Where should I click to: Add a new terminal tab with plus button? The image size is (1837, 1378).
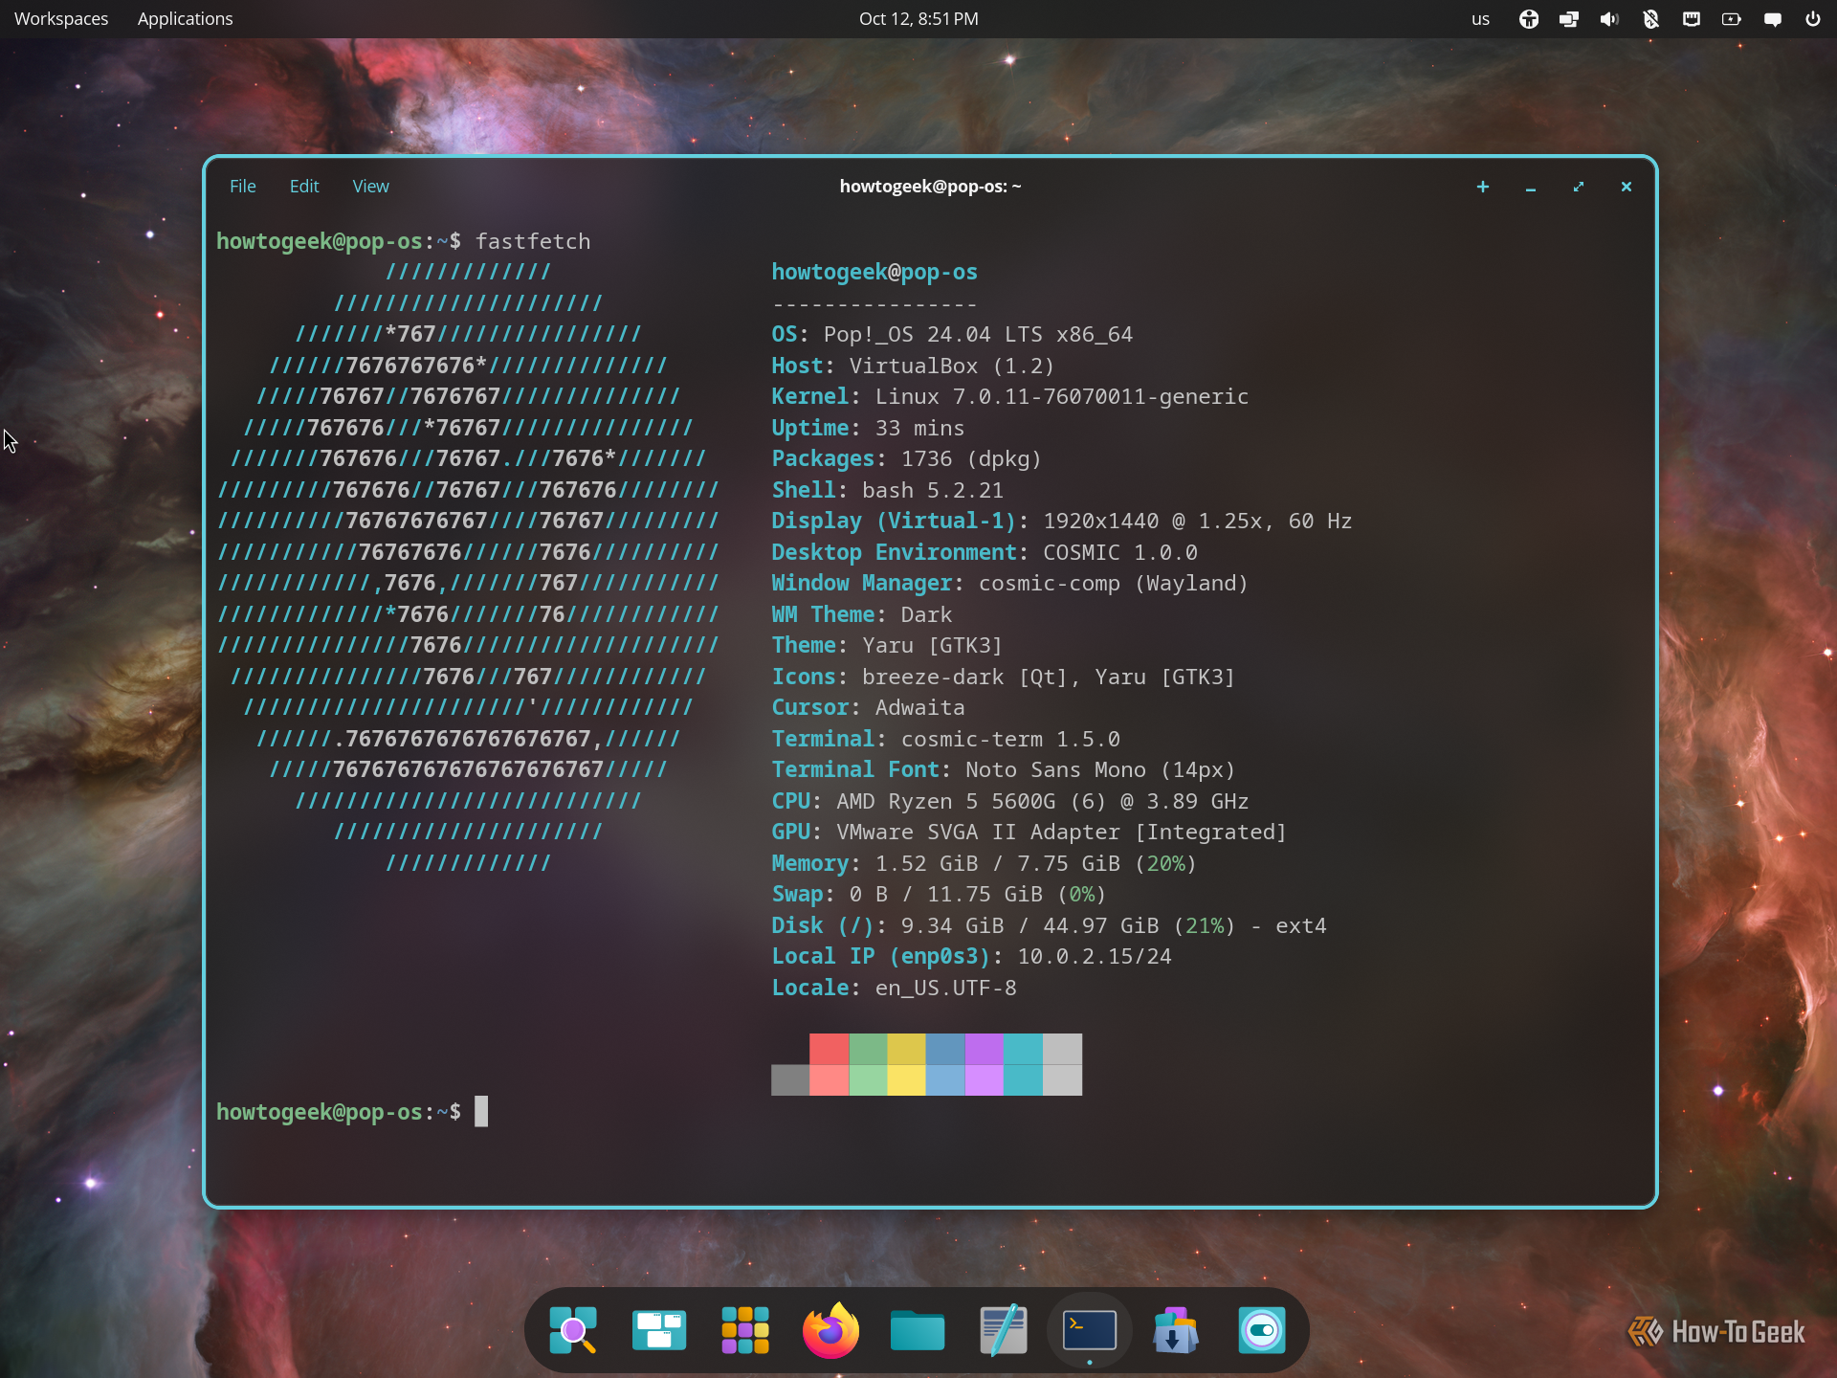pyautogui.click(x=1483, y=187)
